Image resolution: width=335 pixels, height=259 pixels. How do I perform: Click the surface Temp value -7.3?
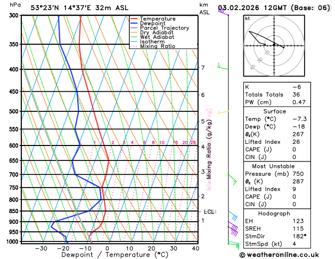299,119
